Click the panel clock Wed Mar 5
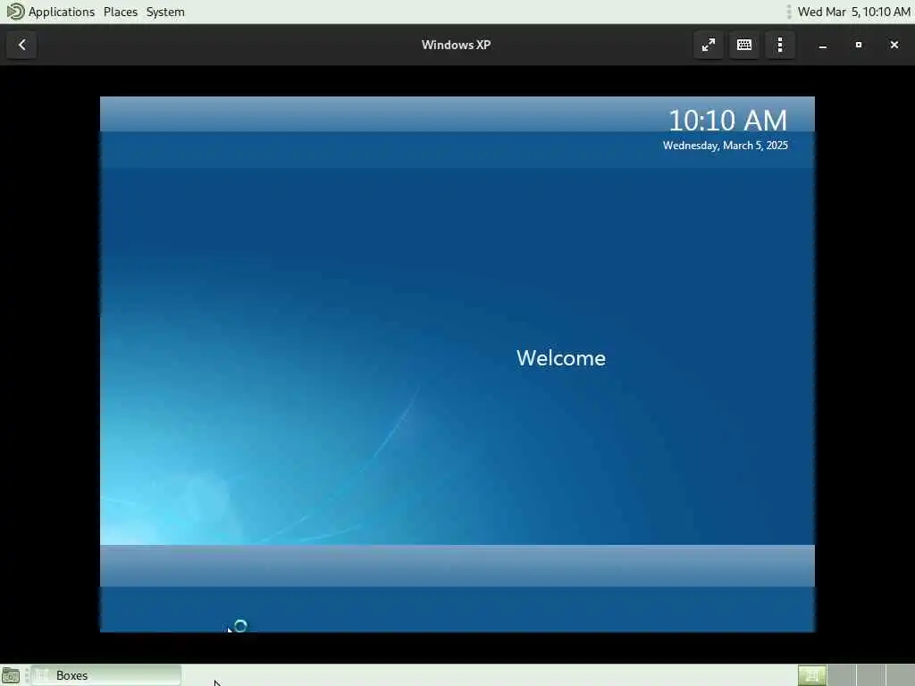Screen dimensions: 915x686 point(853,12)
